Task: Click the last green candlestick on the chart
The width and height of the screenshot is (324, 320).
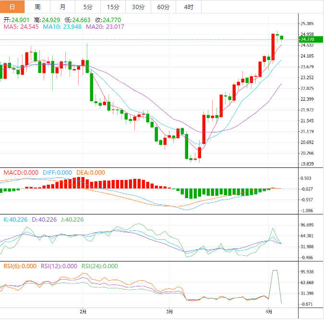Action: pos(282,37)
